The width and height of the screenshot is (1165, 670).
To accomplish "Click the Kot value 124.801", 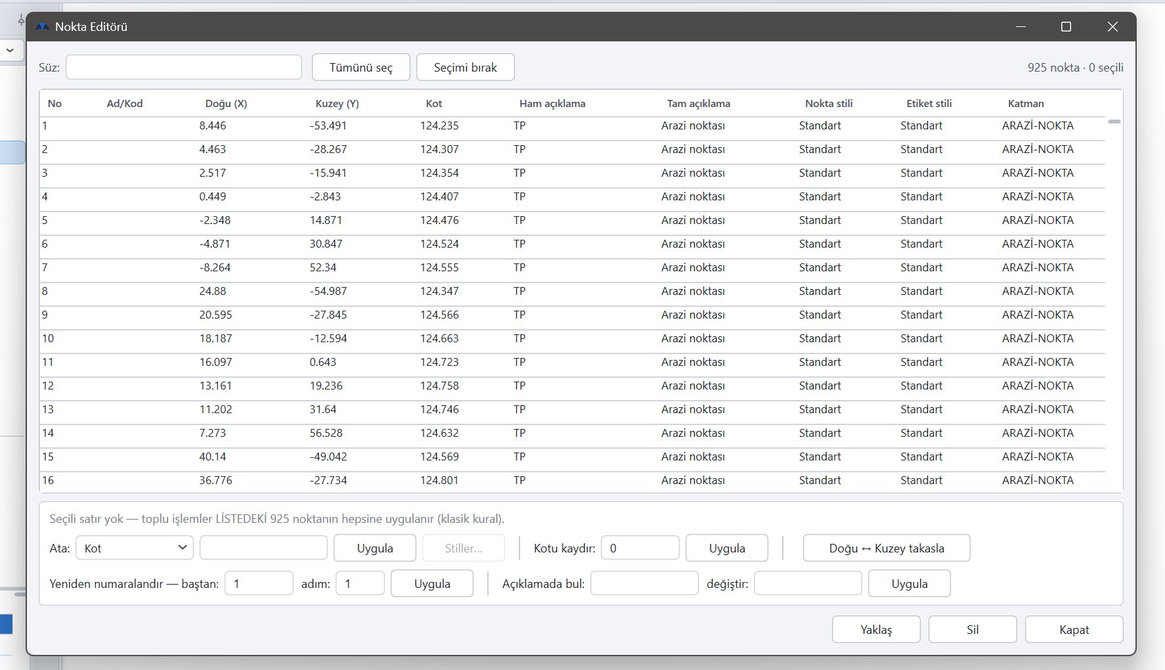I will click(439, 480).
